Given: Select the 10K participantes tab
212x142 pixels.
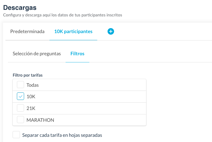Looking at the screenshot, I should (x=73, y=31).
